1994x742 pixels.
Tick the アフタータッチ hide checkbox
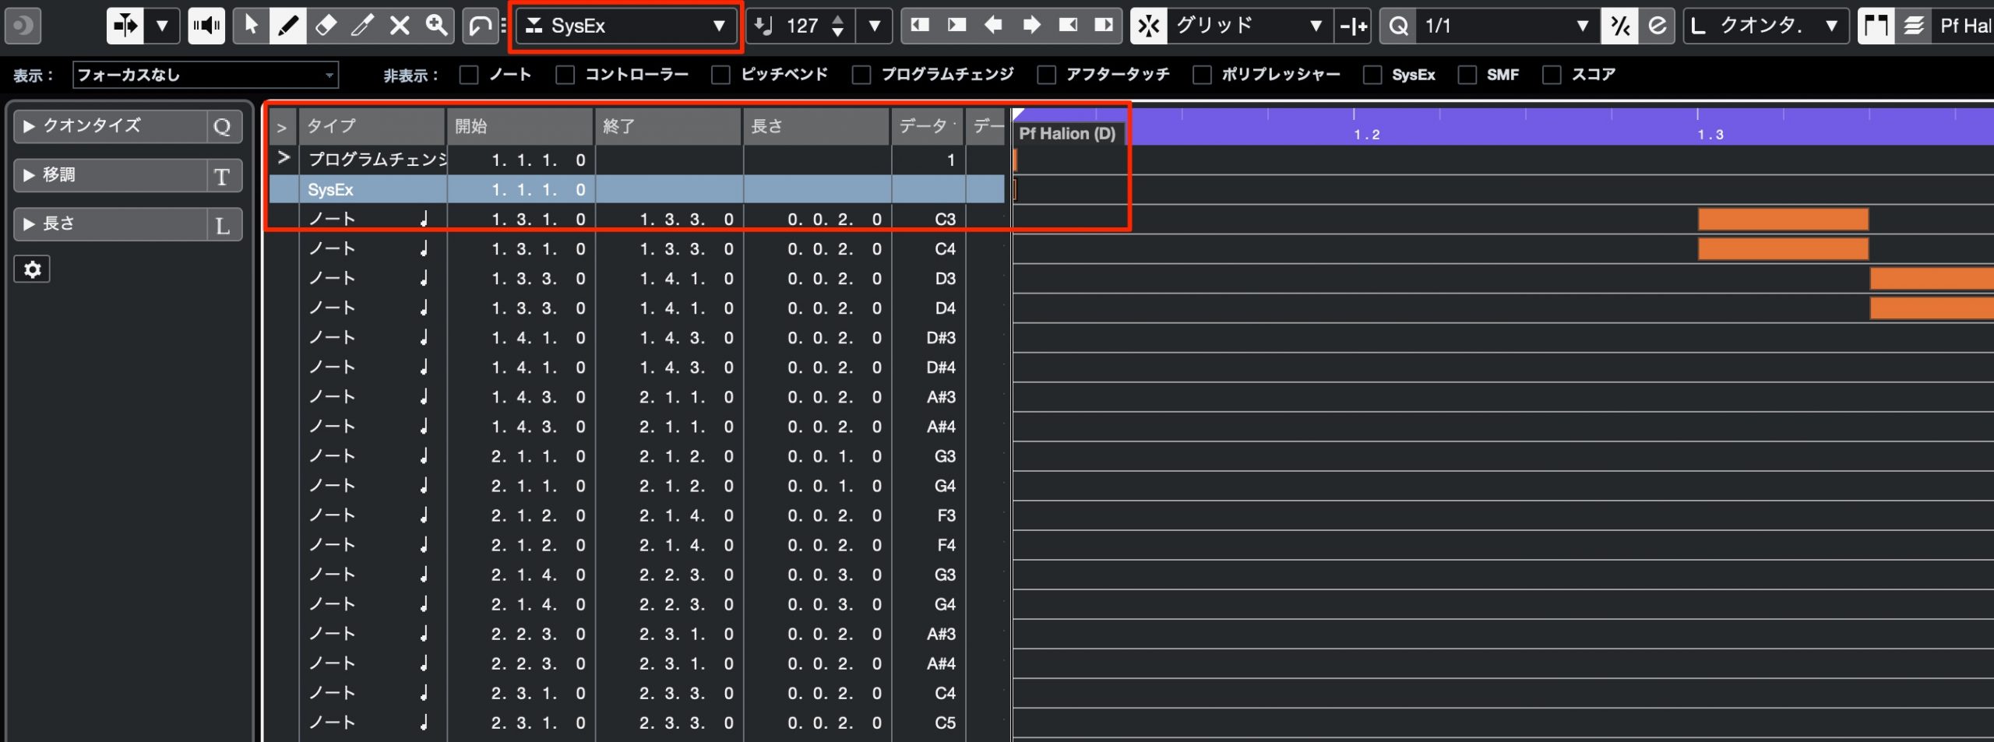tap(1047, 75)
